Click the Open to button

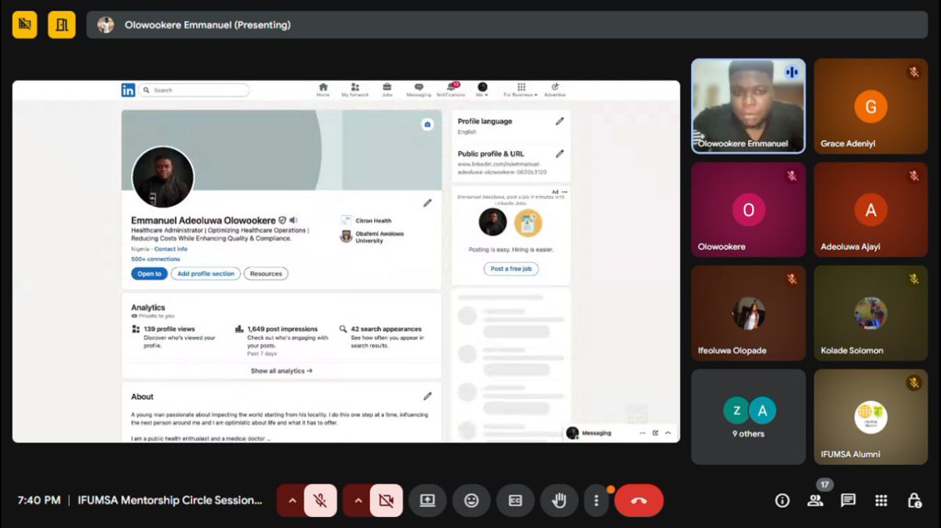tap(149, 273)
